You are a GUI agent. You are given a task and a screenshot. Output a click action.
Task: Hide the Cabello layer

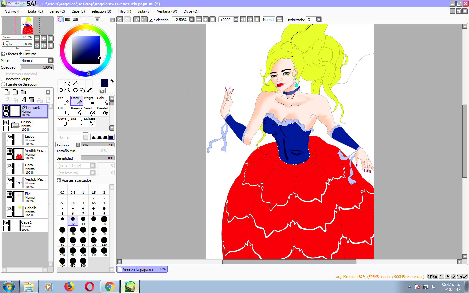pyautogui.click(x=10, y=209)
